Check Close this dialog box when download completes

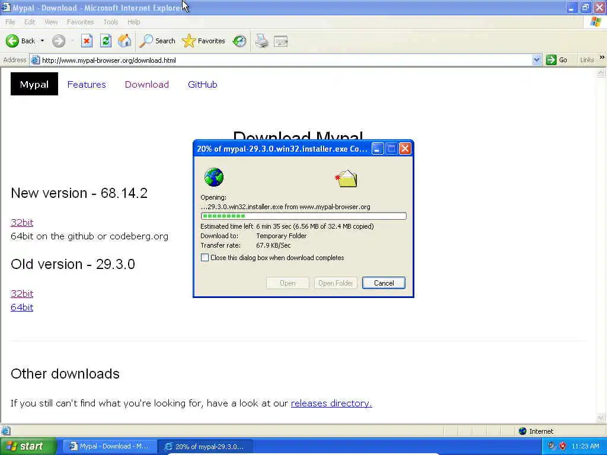pyautogui.click(x=205, y=258)
